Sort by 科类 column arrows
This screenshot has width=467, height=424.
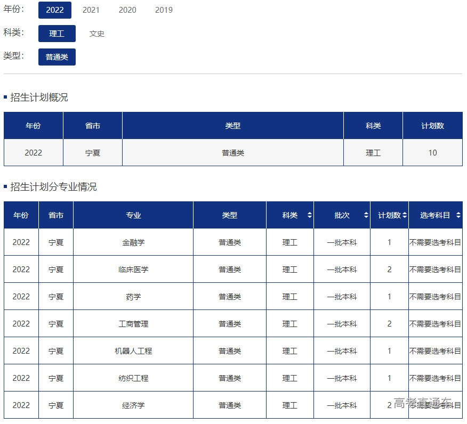310,215
